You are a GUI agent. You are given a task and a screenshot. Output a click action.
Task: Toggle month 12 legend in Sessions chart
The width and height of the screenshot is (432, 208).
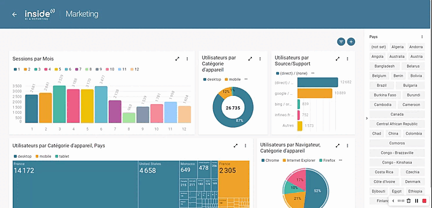pyautogui.click(x=135, y=69)
